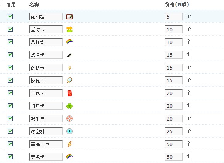The image size is (224, 163).
Task: Move 互访卡 up with its arrow
Action: coord(188,29)
